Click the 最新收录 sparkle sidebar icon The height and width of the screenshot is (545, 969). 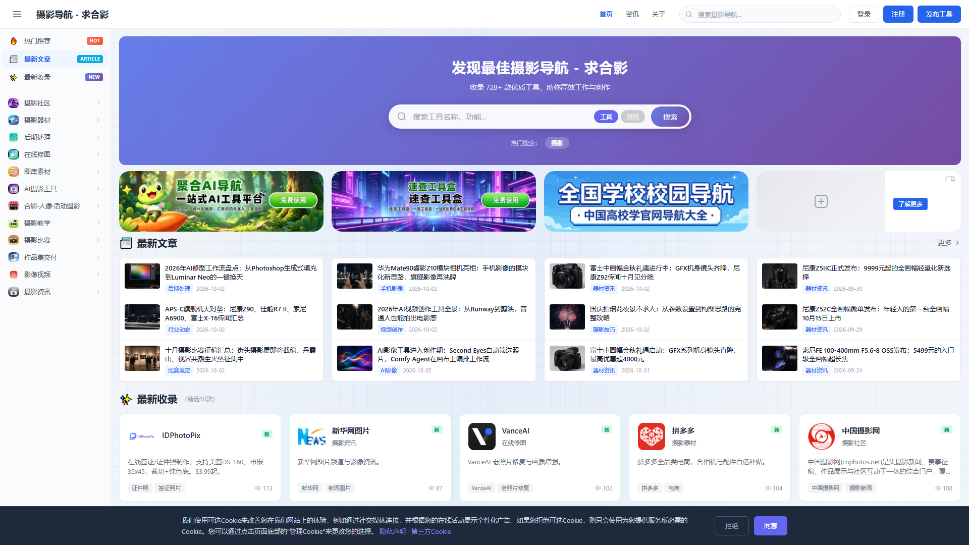click(x=14, y=77)
